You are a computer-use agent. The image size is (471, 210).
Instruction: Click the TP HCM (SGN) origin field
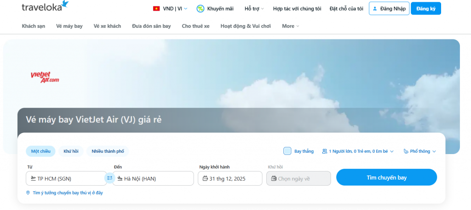(66, 178)
